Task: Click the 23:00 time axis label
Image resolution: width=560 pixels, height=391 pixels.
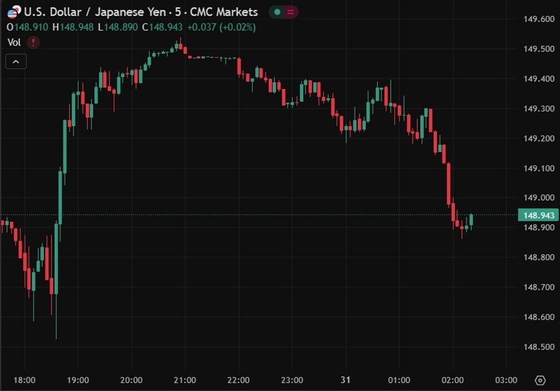Action: click(292, 380)
